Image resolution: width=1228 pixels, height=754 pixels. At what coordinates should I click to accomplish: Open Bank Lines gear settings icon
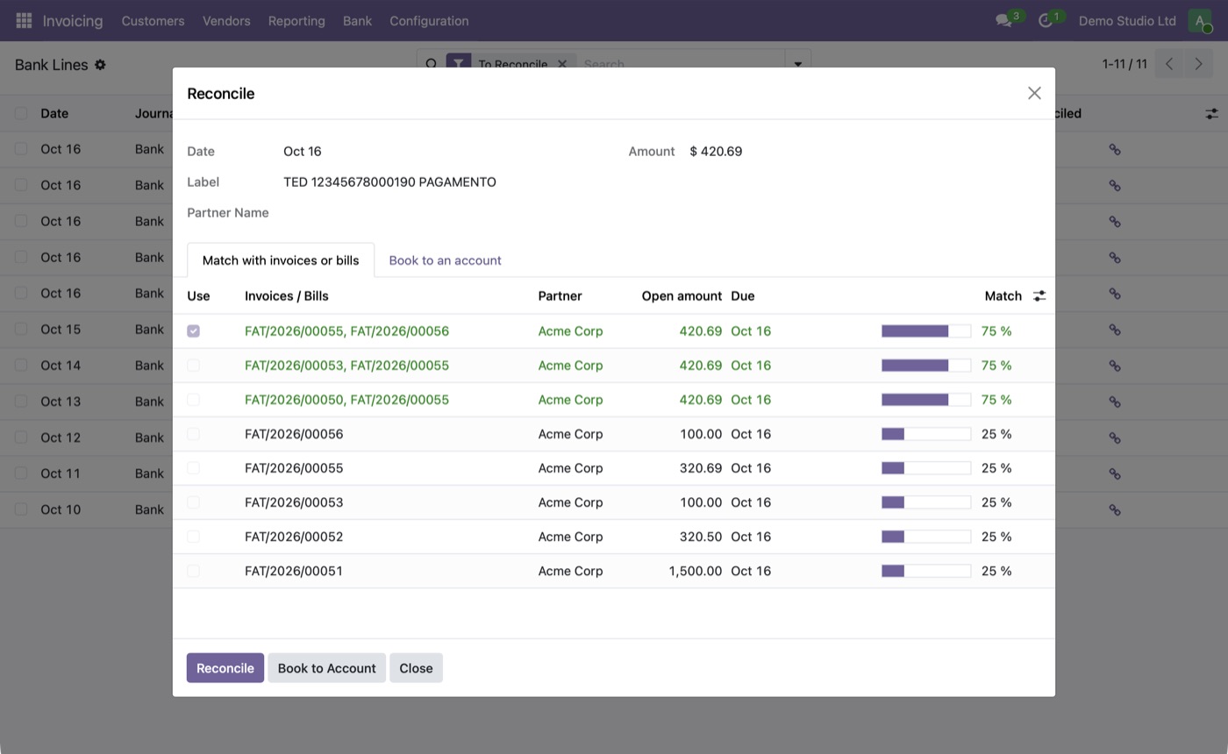point(100,65)
